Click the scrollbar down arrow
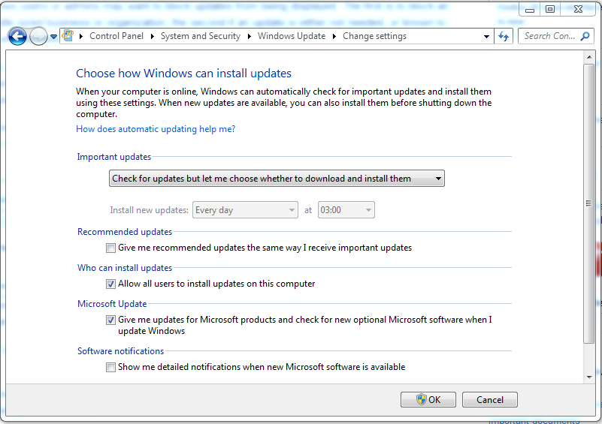This screenshot has width=602, height=424. pos(589,377)
